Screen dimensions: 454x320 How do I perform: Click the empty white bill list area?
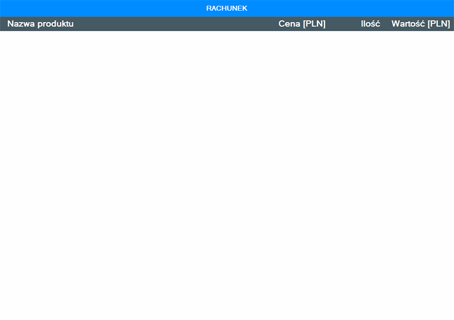(227, 173)
